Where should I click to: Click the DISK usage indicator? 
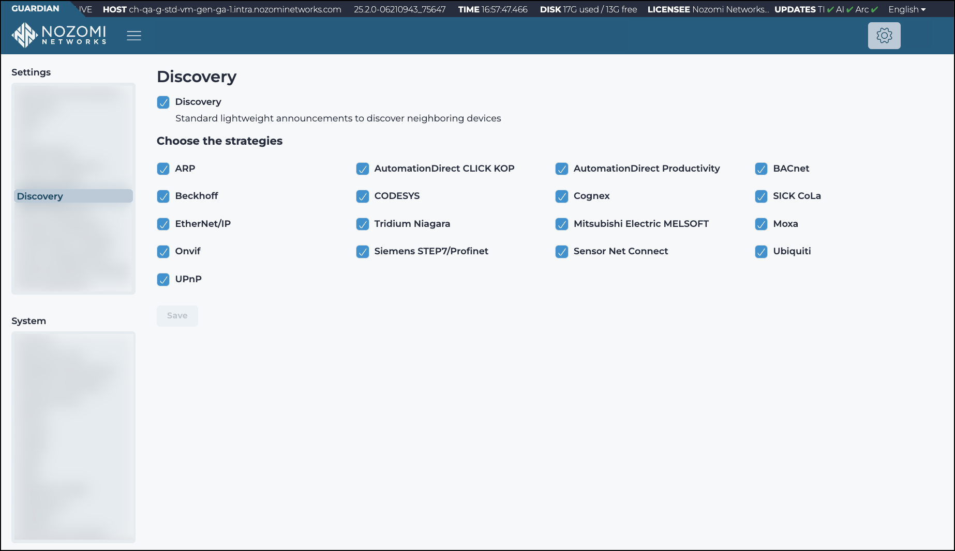coord(588,9)
